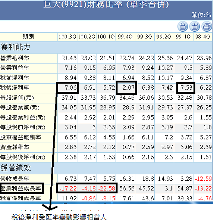Select the 100.3Q period column header

67,37
